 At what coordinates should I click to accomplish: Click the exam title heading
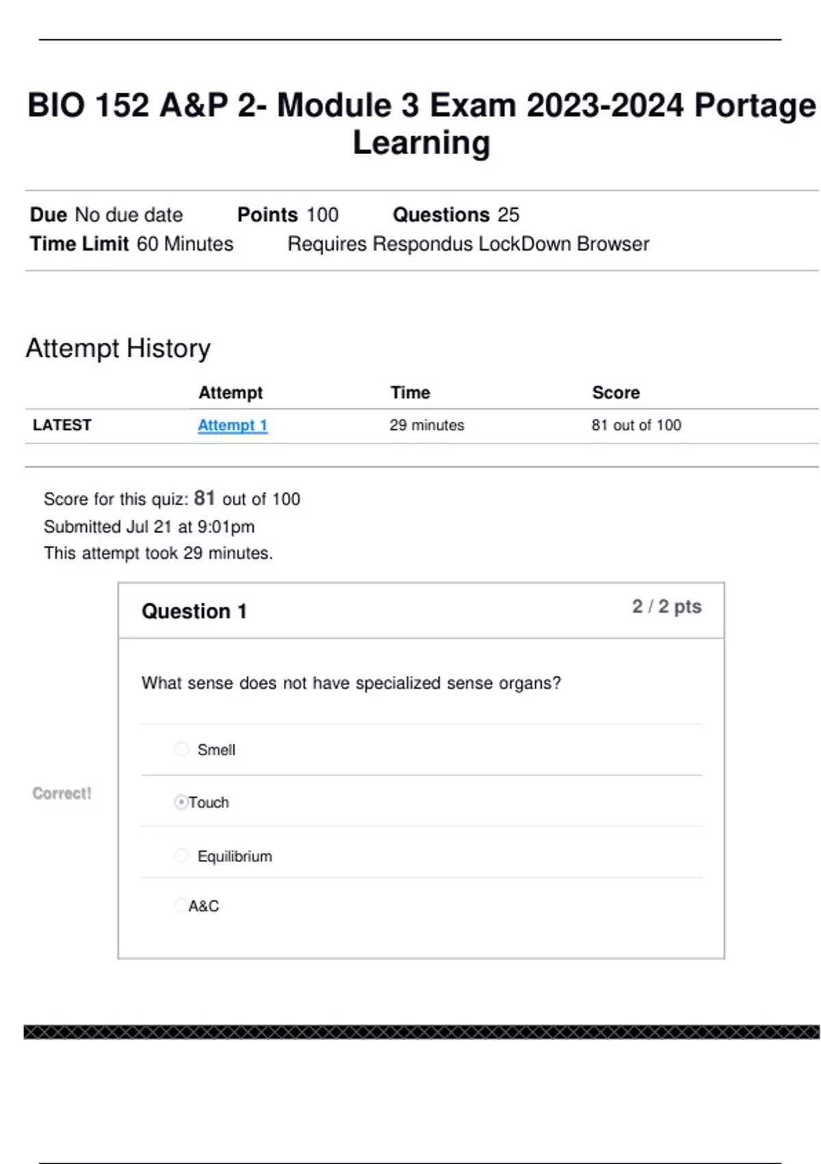[x=421, y=124]
